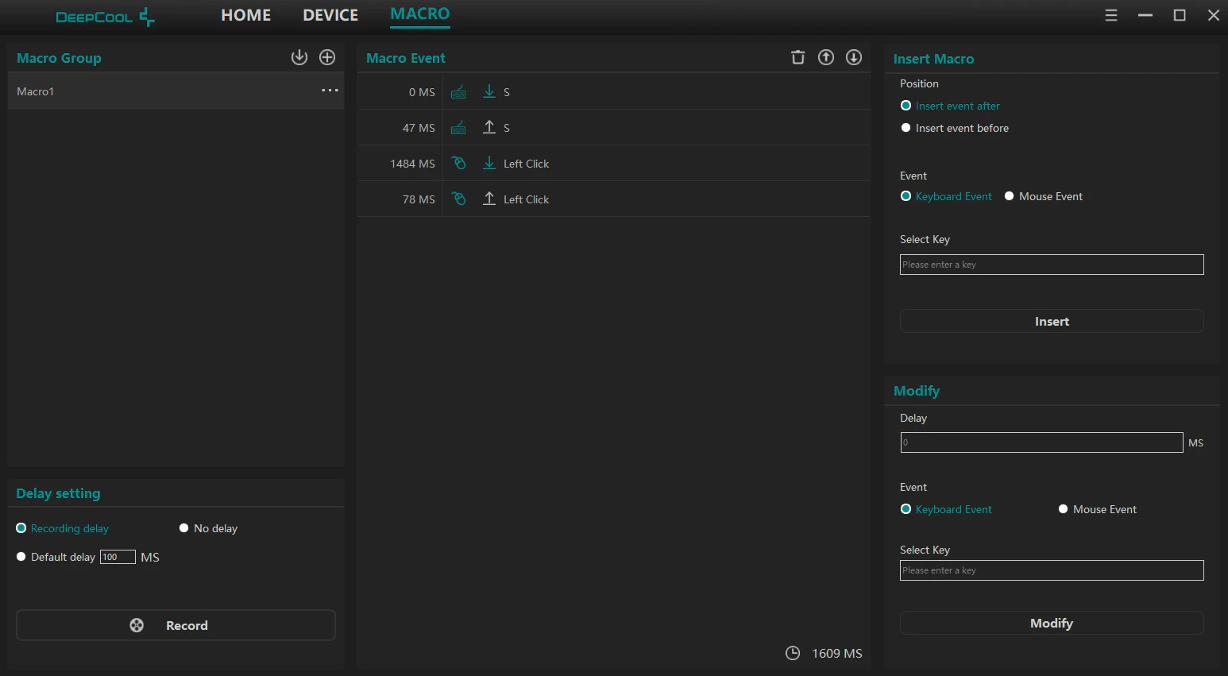The image size is (1228, 676).
Task: Click the Insert button
Action: click(1052, 321)
